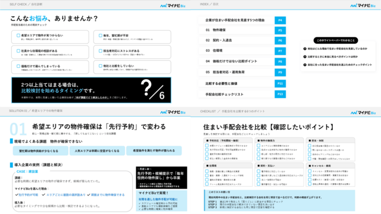Click the large 01 slide number
The height and width of the screenshot is (214, 381).
18,129
